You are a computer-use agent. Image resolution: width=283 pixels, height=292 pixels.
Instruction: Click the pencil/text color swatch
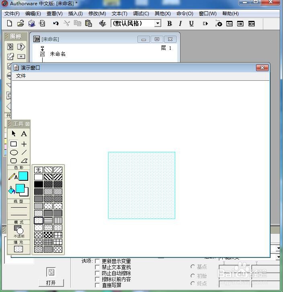23,176
